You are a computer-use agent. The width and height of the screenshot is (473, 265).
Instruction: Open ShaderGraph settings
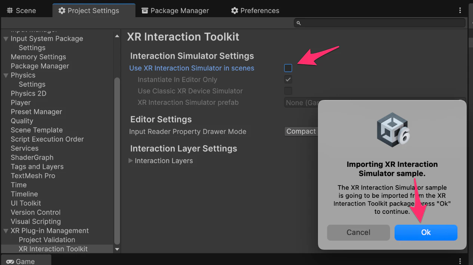click(32, 158)
